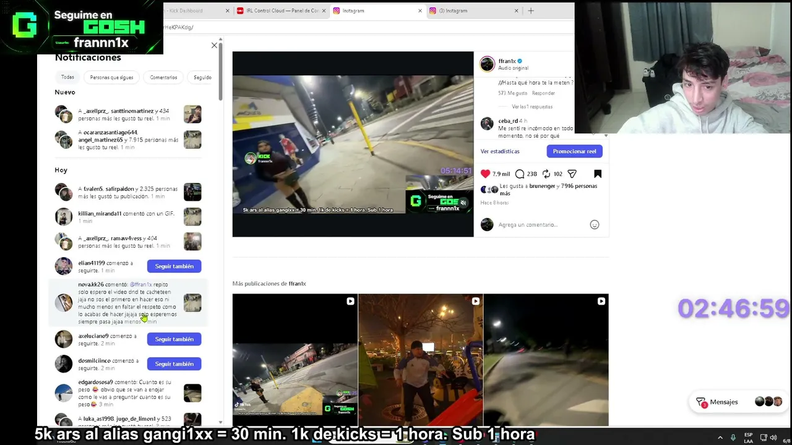Click the ceba_rd commenter avatar

[x=487, y=124]
